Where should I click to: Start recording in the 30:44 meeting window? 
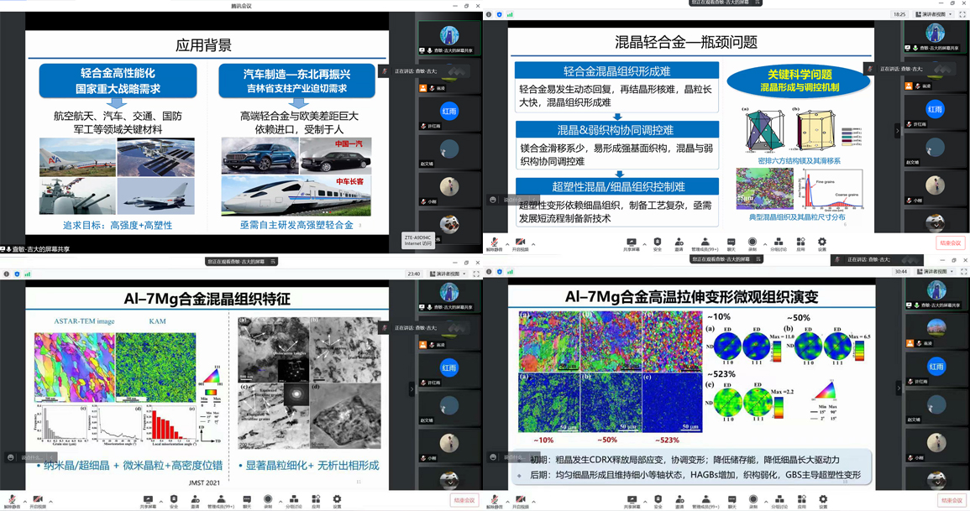tap(752, 499)
